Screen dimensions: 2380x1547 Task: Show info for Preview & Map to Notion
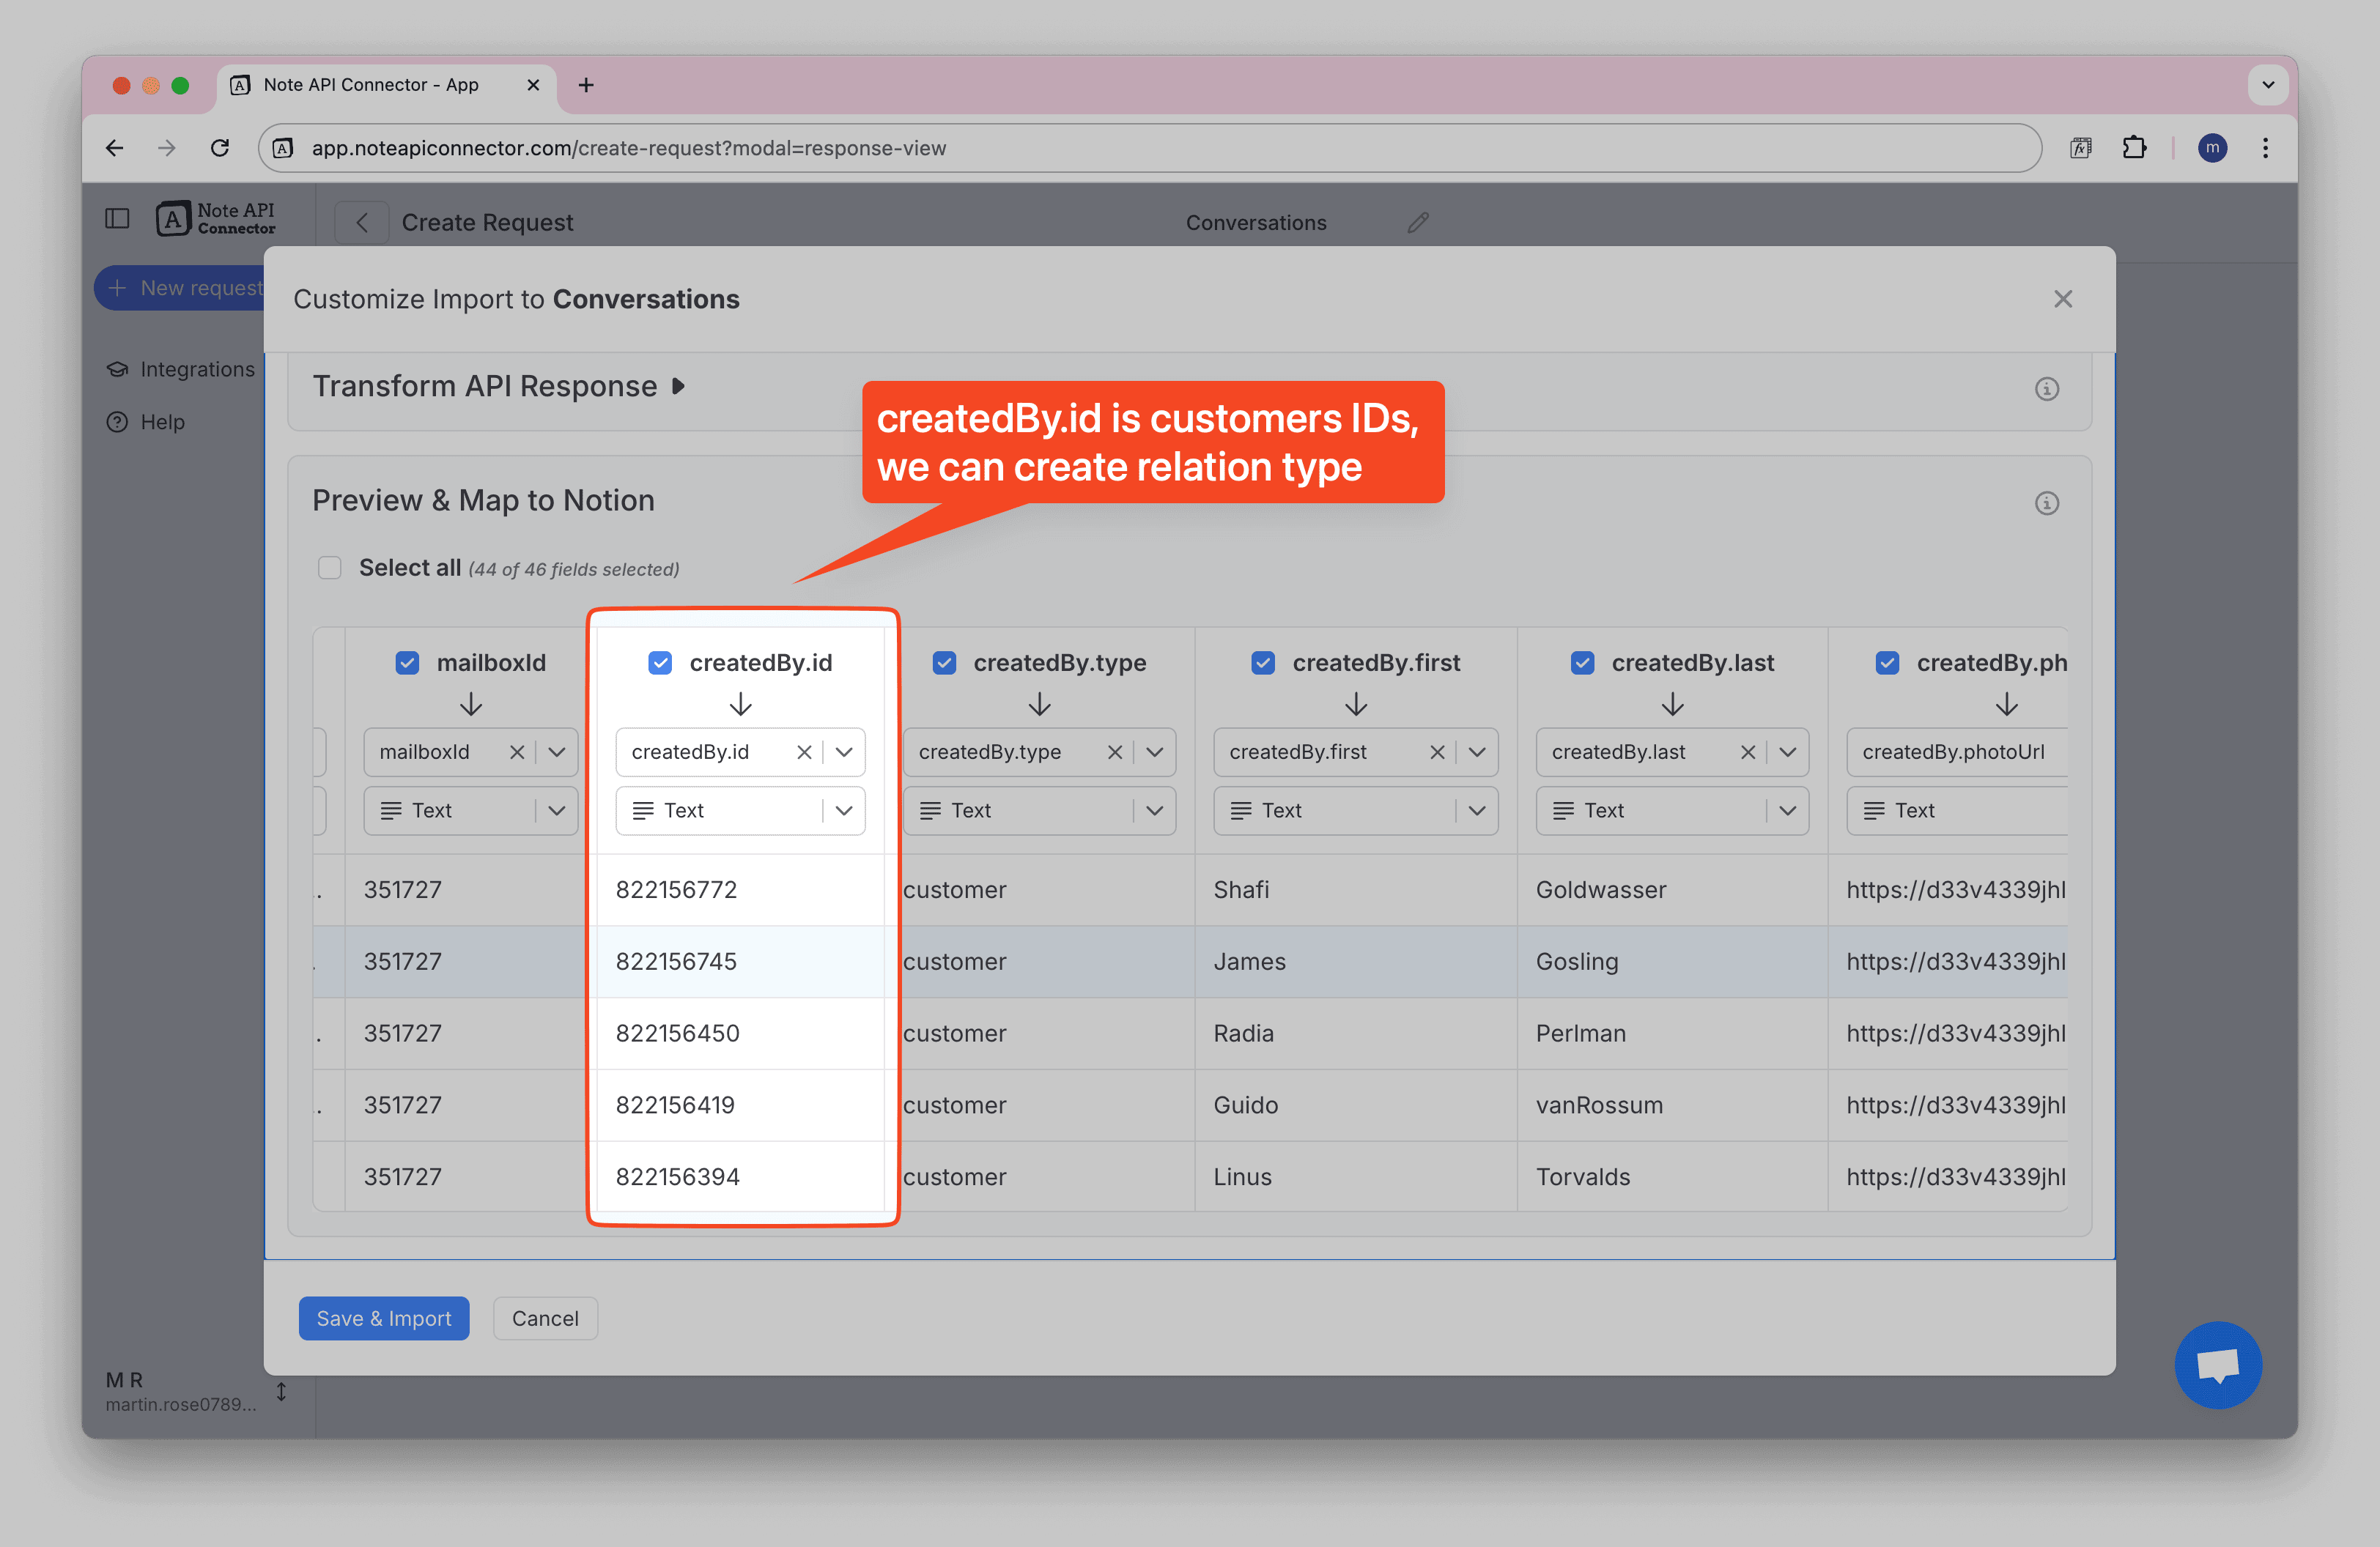click(x=2046, y=502)
